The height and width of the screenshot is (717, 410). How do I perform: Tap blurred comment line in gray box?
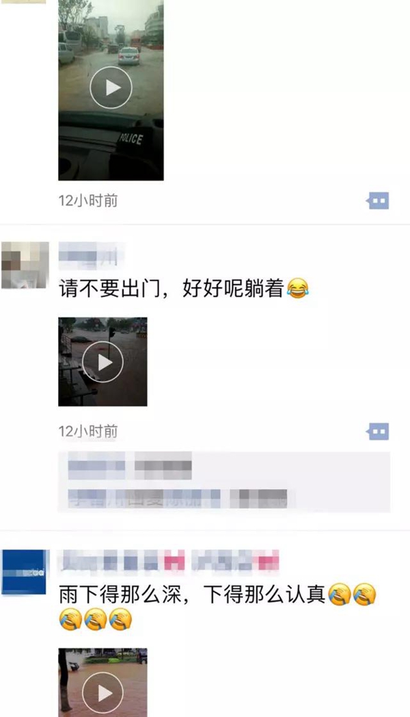(177, 499)
